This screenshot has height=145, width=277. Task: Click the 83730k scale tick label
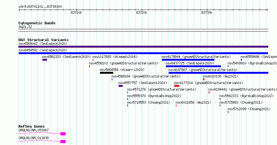tap(207, 12)
